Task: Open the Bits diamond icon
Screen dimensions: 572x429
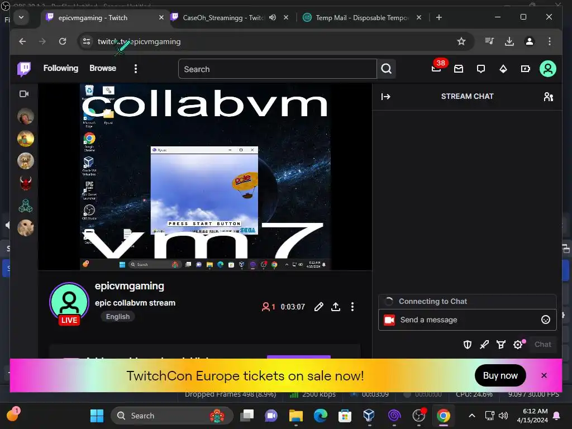Action: [503, 69]
